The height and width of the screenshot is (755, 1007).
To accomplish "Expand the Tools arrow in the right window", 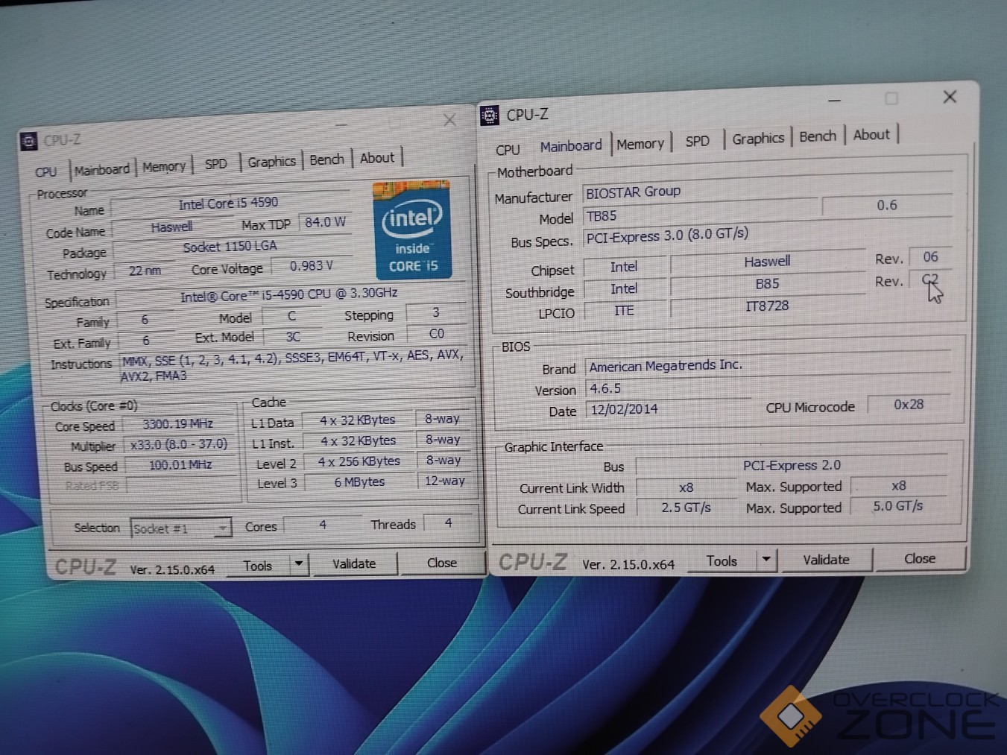I will [x=766, y=560].
